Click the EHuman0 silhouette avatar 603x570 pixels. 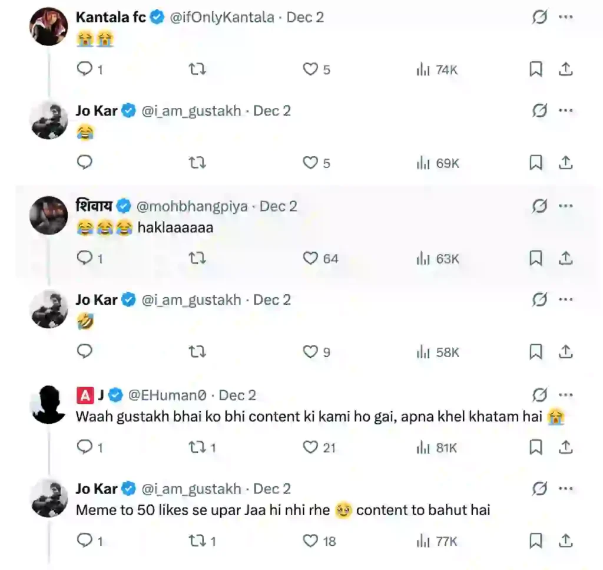tap(49, 404)
